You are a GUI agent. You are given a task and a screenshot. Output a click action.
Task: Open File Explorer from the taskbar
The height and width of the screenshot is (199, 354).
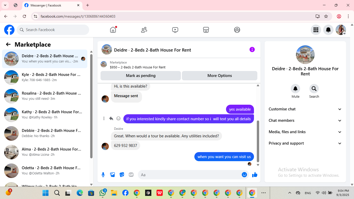(x=114, y=193)
